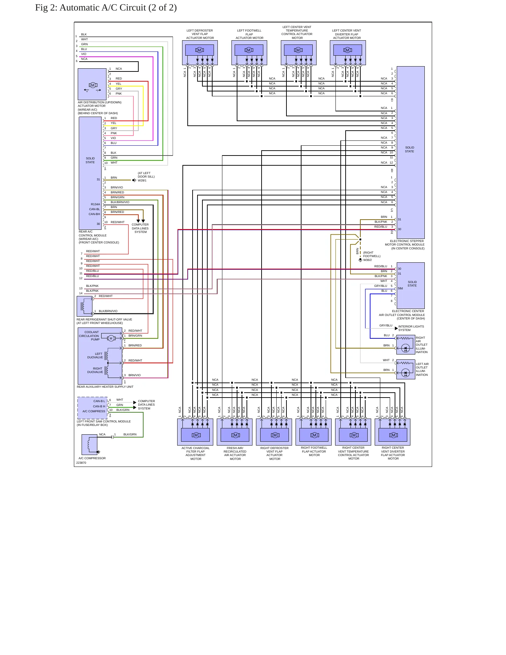This screenshot has width=506, height=655.
Task: Click the Active Charcoal Filter Flap motor symbol
Action: pyautogui.click(x=196, y=435)
